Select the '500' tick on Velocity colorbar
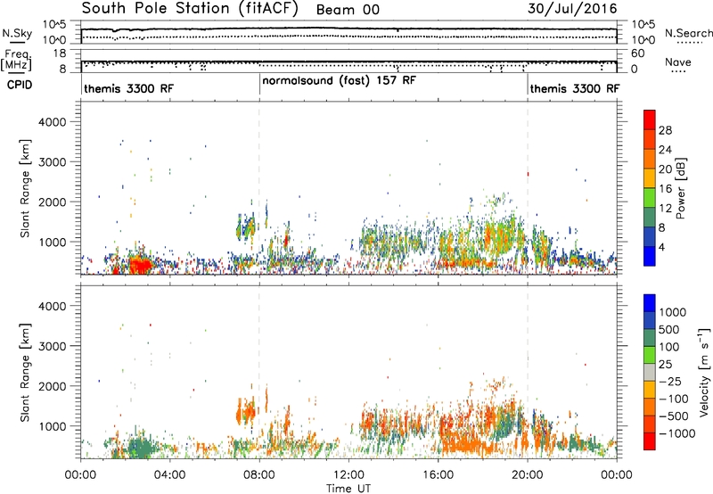This screenshot has width=713, height=494. tap(668, 330)
